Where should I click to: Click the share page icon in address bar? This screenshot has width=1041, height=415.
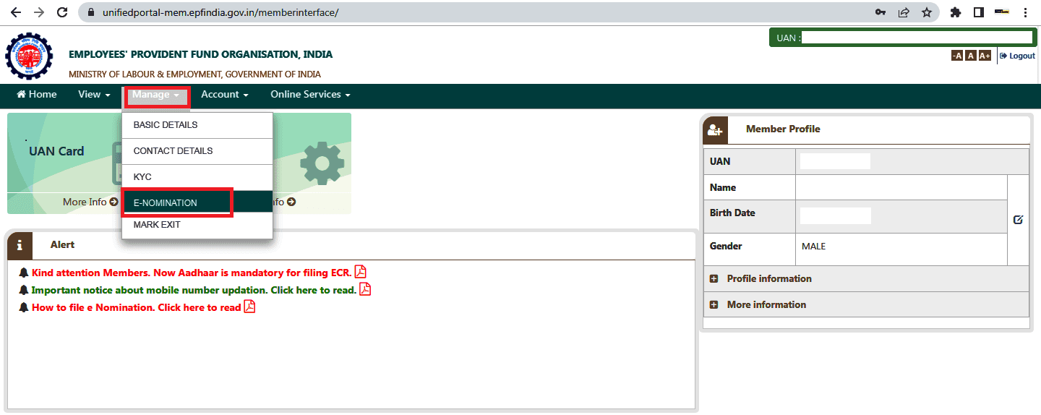click(903, 12)
